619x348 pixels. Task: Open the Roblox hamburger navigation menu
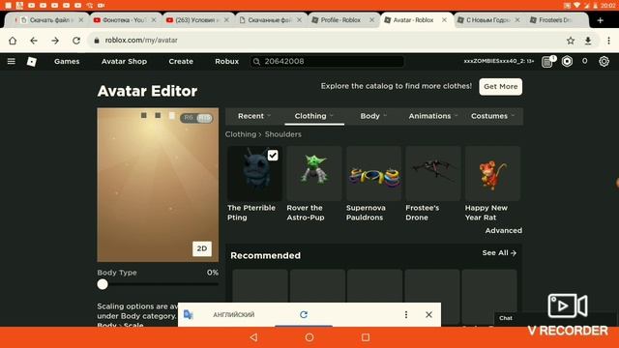coord(11,61)
